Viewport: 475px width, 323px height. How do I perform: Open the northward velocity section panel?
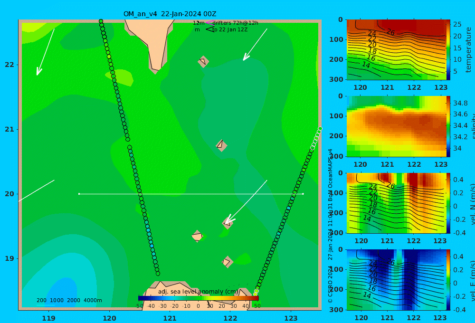click(396, 203)
